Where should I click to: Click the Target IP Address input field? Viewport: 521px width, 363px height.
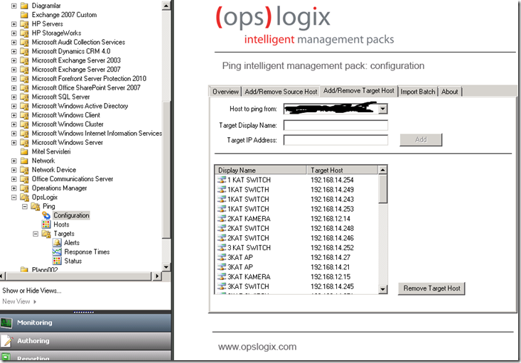click(x=335, y=140)
